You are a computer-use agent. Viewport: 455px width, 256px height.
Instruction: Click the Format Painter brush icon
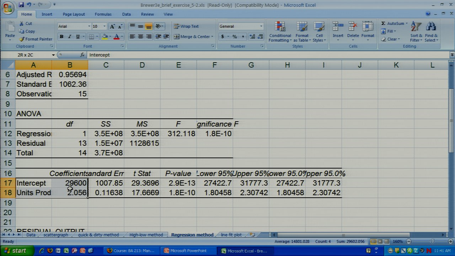click(x=22, y=39)
